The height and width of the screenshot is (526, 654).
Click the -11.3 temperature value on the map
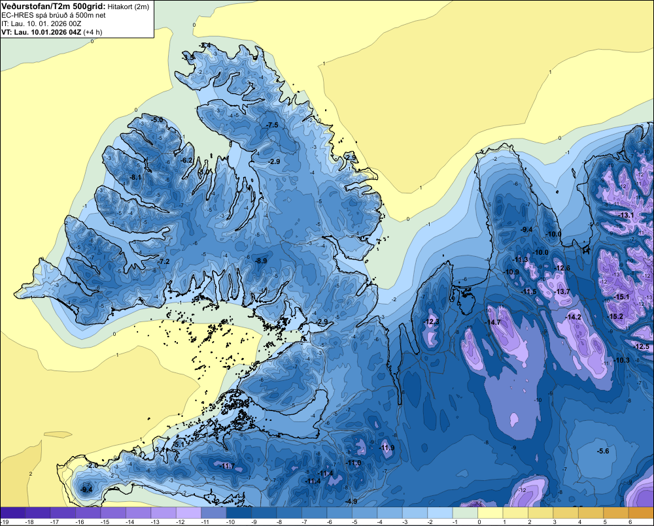click(520, 259)
